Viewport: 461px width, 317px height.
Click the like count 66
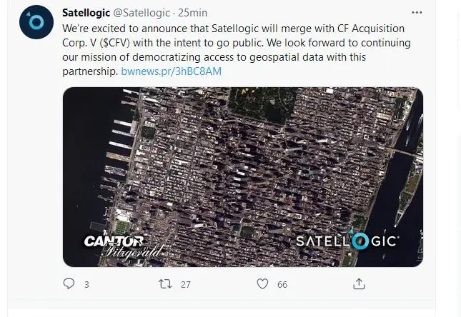click(x=282, y=284)
